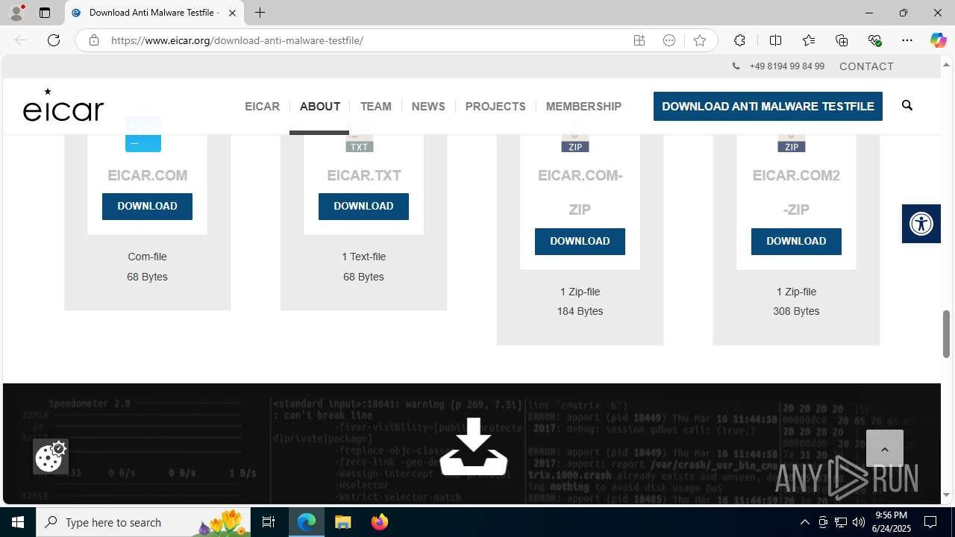Open the TEAM menu item
The image size is (955, 537).
(x=375, y=107)
